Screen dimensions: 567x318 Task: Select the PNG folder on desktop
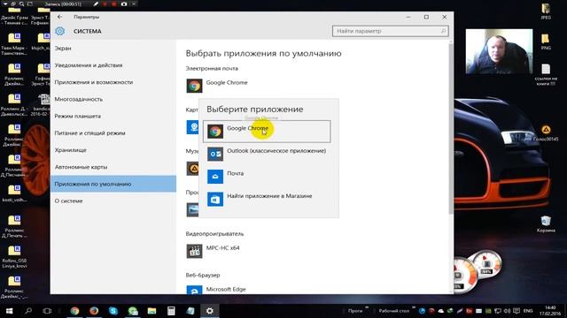[x=546, y=42]
